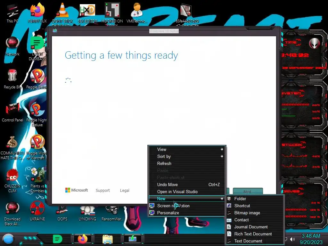Open the Legal link in Setup
This screenshot has width=328, height=246.
pos(125,191)
